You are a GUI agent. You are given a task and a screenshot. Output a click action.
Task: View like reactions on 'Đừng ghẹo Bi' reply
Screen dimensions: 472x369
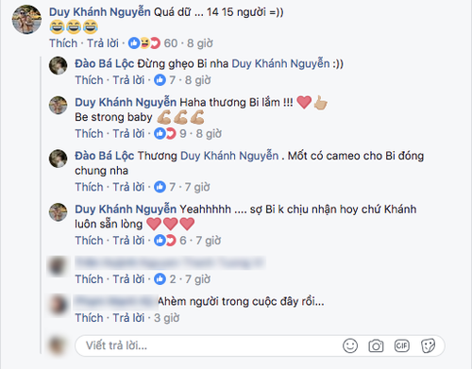(164, 80)
